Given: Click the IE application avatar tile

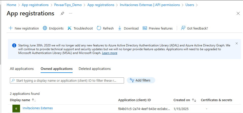Looking at the screenshot, I should pyautogui.click(x=16, y=108).
